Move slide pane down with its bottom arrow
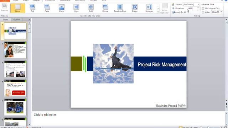The image size is (228, 128). [x=30, y=124]
